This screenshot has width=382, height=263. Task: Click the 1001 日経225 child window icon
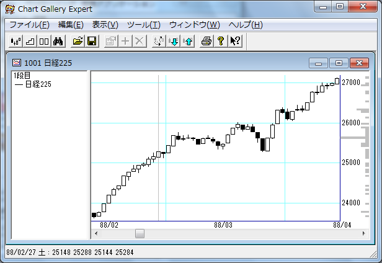click(x=17, y=63)
